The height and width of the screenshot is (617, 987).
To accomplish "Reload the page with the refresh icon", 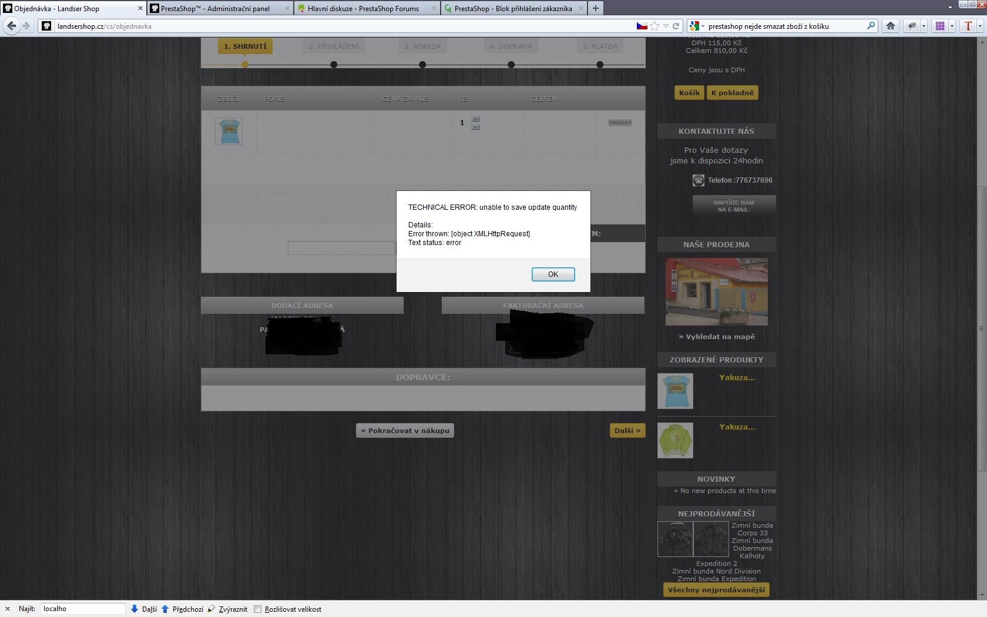I will click(676, 26).
